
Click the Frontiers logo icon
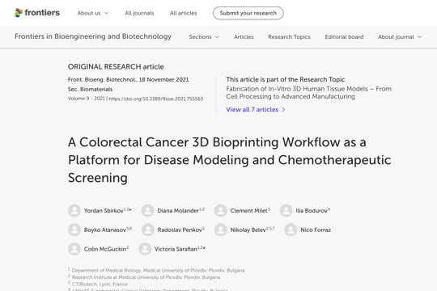[19, 13]
